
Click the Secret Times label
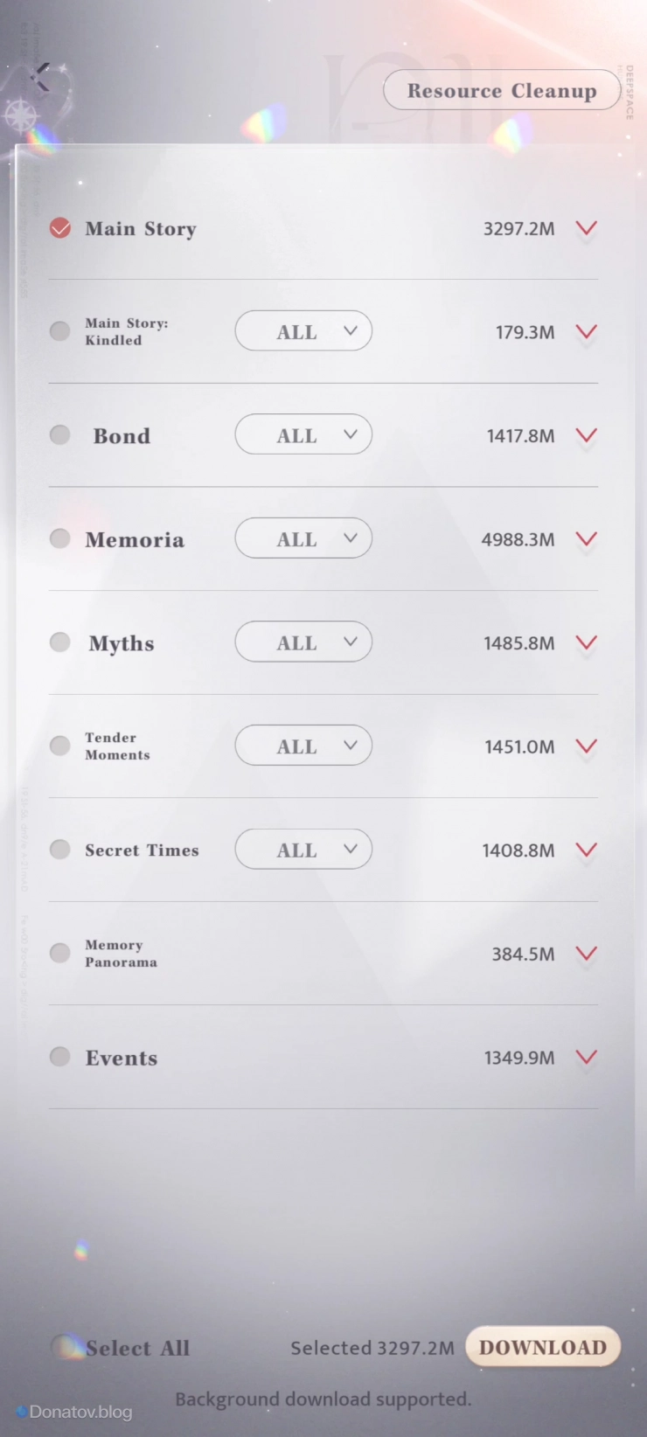coord(142,850)
